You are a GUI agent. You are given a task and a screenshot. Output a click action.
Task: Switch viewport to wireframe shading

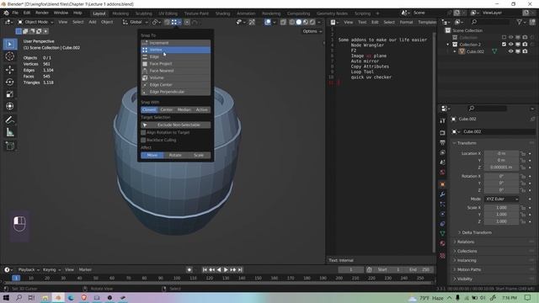click(x=292, y=22)
